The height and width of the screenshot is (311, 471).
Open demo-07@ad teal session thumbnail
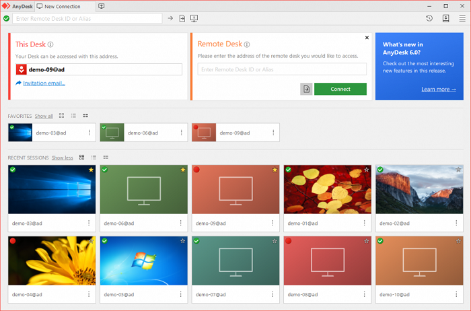coord(235,261)
